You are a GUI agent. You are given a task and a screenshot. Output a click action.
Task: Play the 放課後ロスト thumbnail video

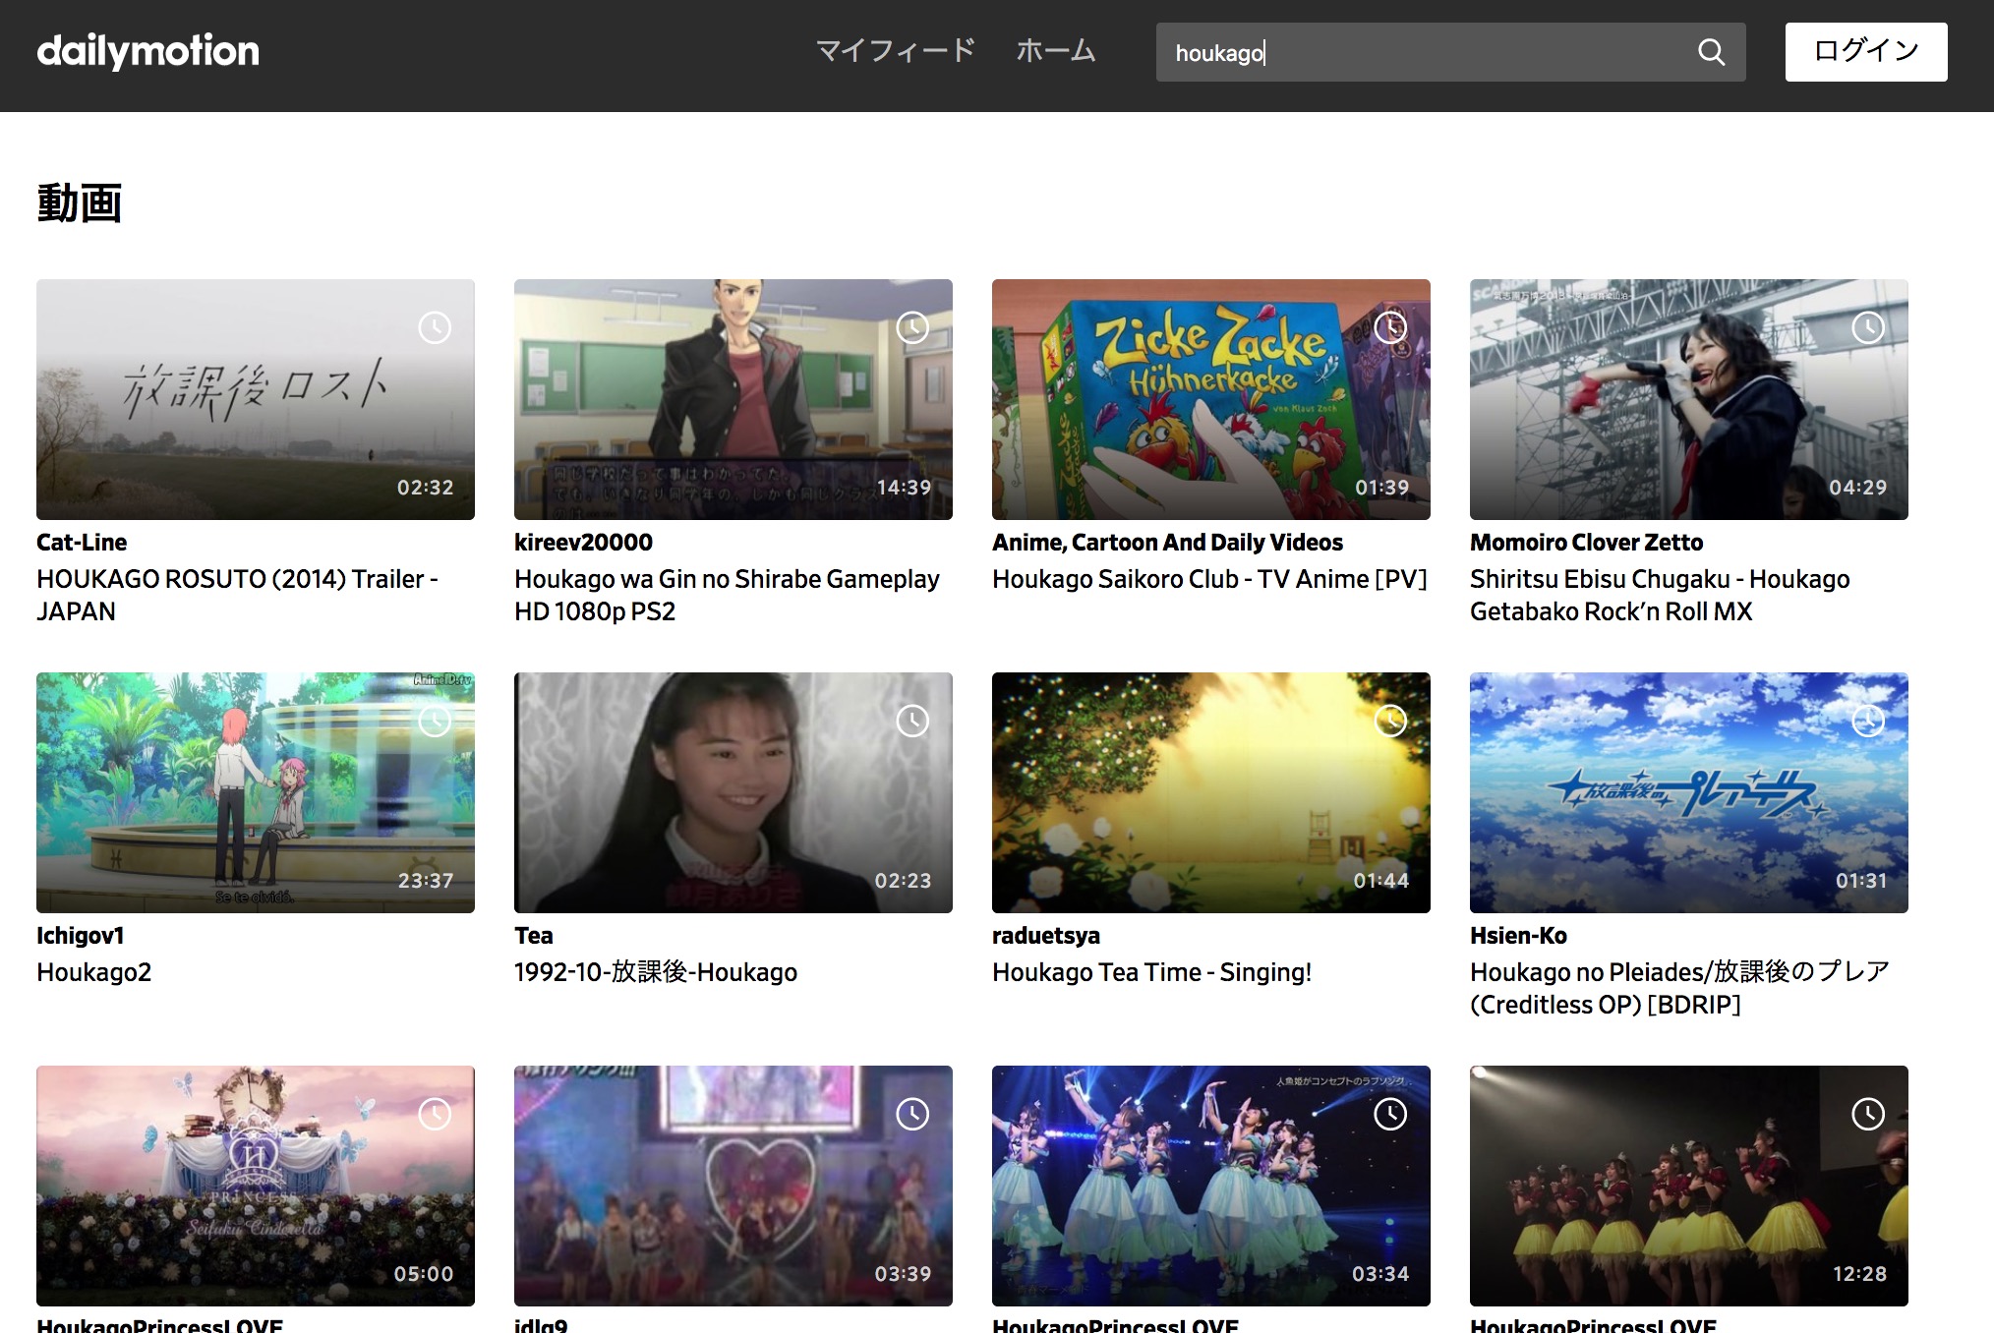256,399
